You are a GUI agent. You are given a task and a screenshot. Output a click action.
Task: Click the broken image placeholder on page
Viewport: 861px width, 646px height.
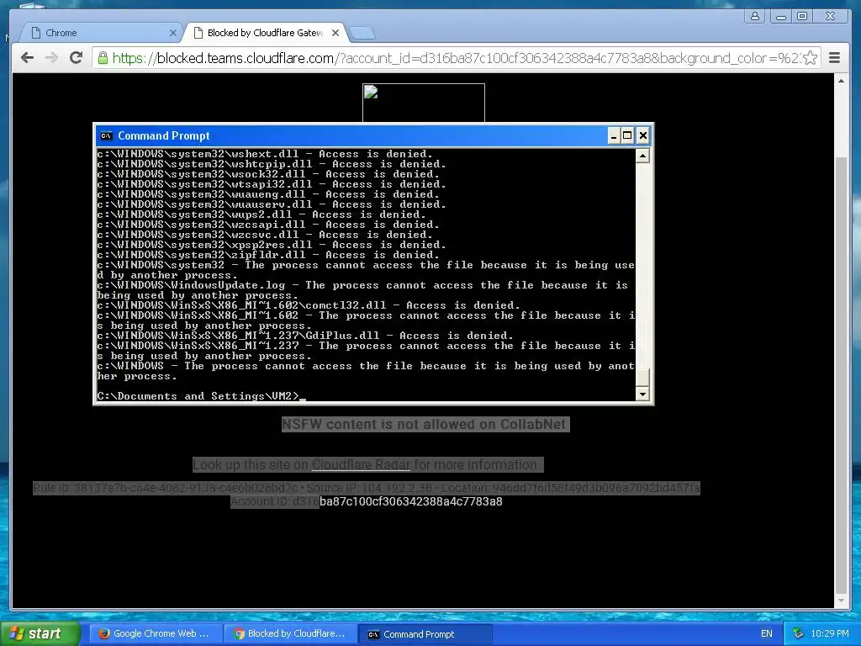(x=424, y=103)
